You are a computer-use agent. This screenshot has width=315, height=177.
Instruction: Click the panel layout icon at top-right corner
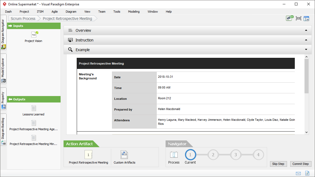306,19
